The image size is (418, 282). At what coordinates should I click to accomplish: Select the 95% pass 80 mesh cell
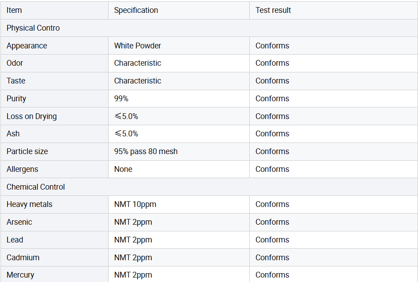click(146, 151)
